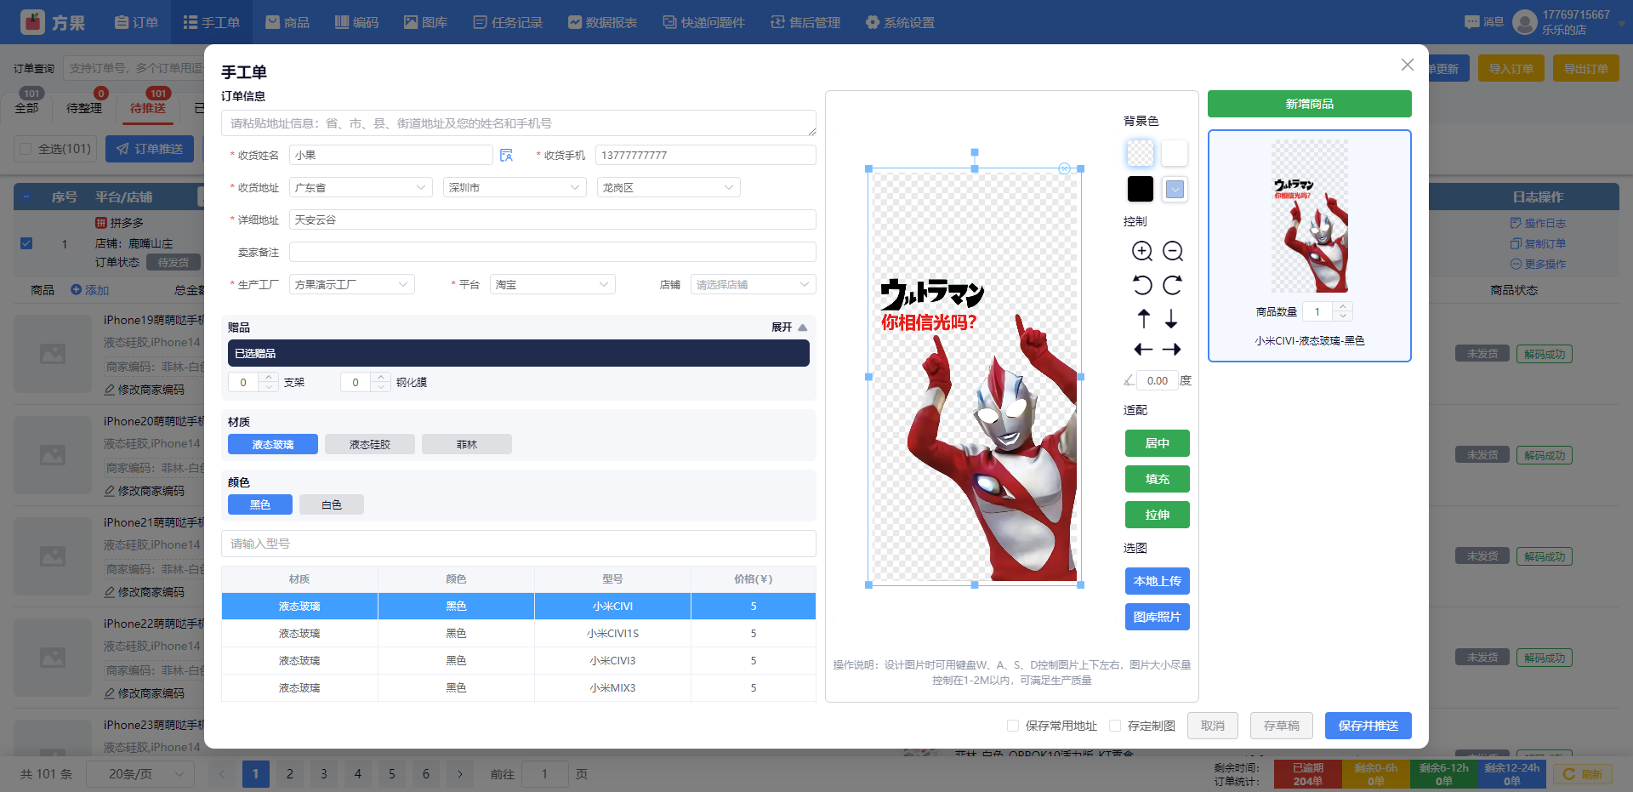Viewport: 1633px width, 792px height.
Task: Open the 快递问题件 menu
Action: tap(703, 22)
